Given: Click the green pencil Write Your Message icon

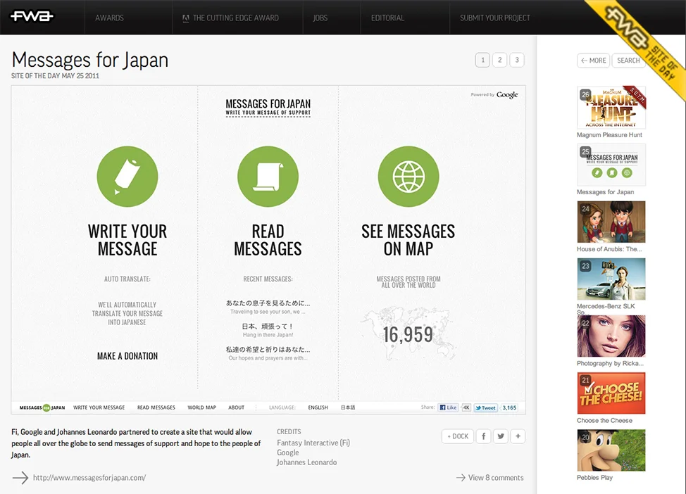Looking at the screenshot, I should coord(127,176).
